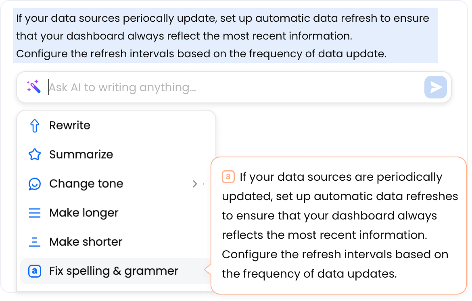Click the Change tone speech bubble icon

point(35,184)
